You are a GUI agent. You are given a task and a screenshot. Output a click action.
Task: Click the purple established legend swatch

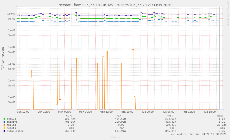[x=4, y=131]
